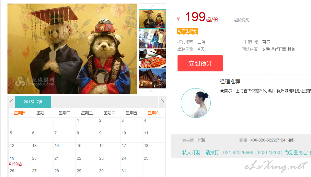Click the thumbnail gallery down arrow
This screenshot has width=311, height=177.
coord(152,91)
